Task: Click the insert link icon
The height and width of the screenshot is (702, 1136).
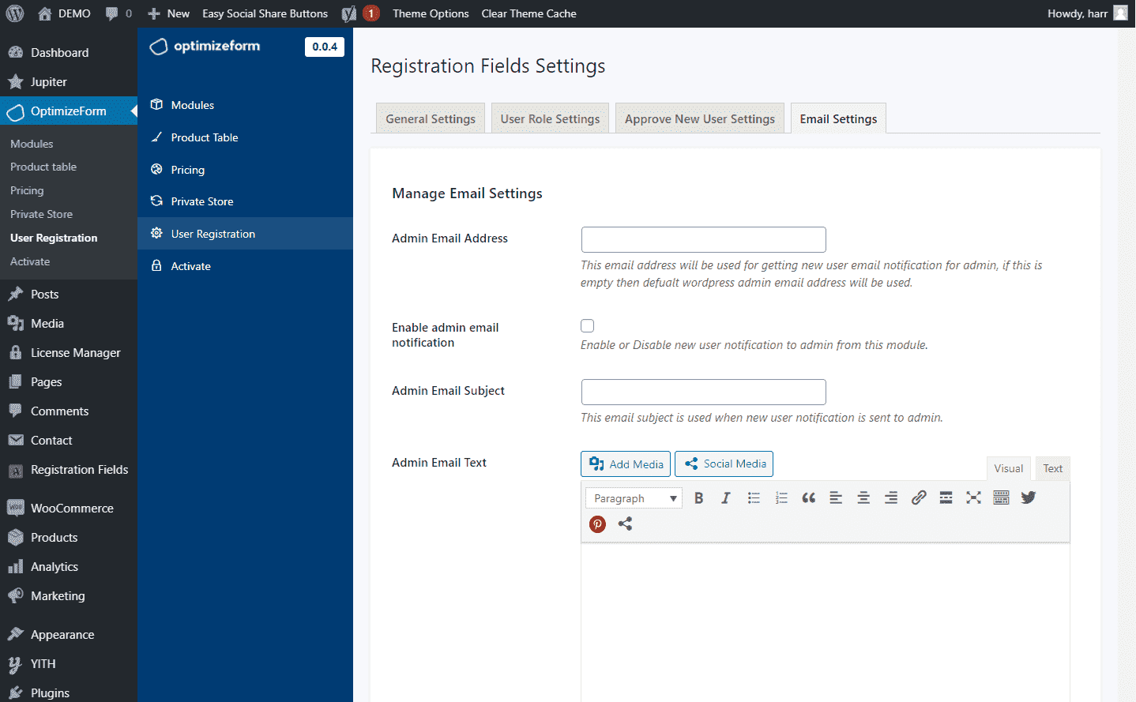Action: 918,498
